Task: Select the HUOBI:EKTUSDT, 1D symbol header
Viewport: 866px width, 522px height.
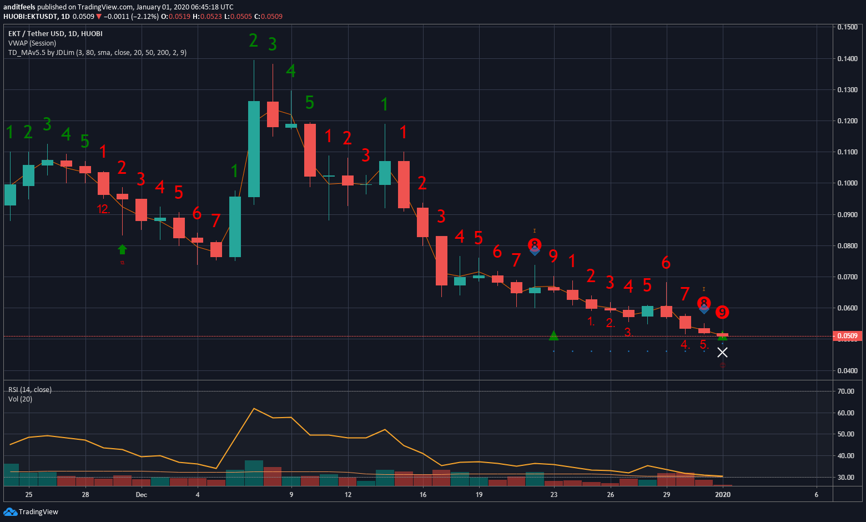Action: point(37,17)
